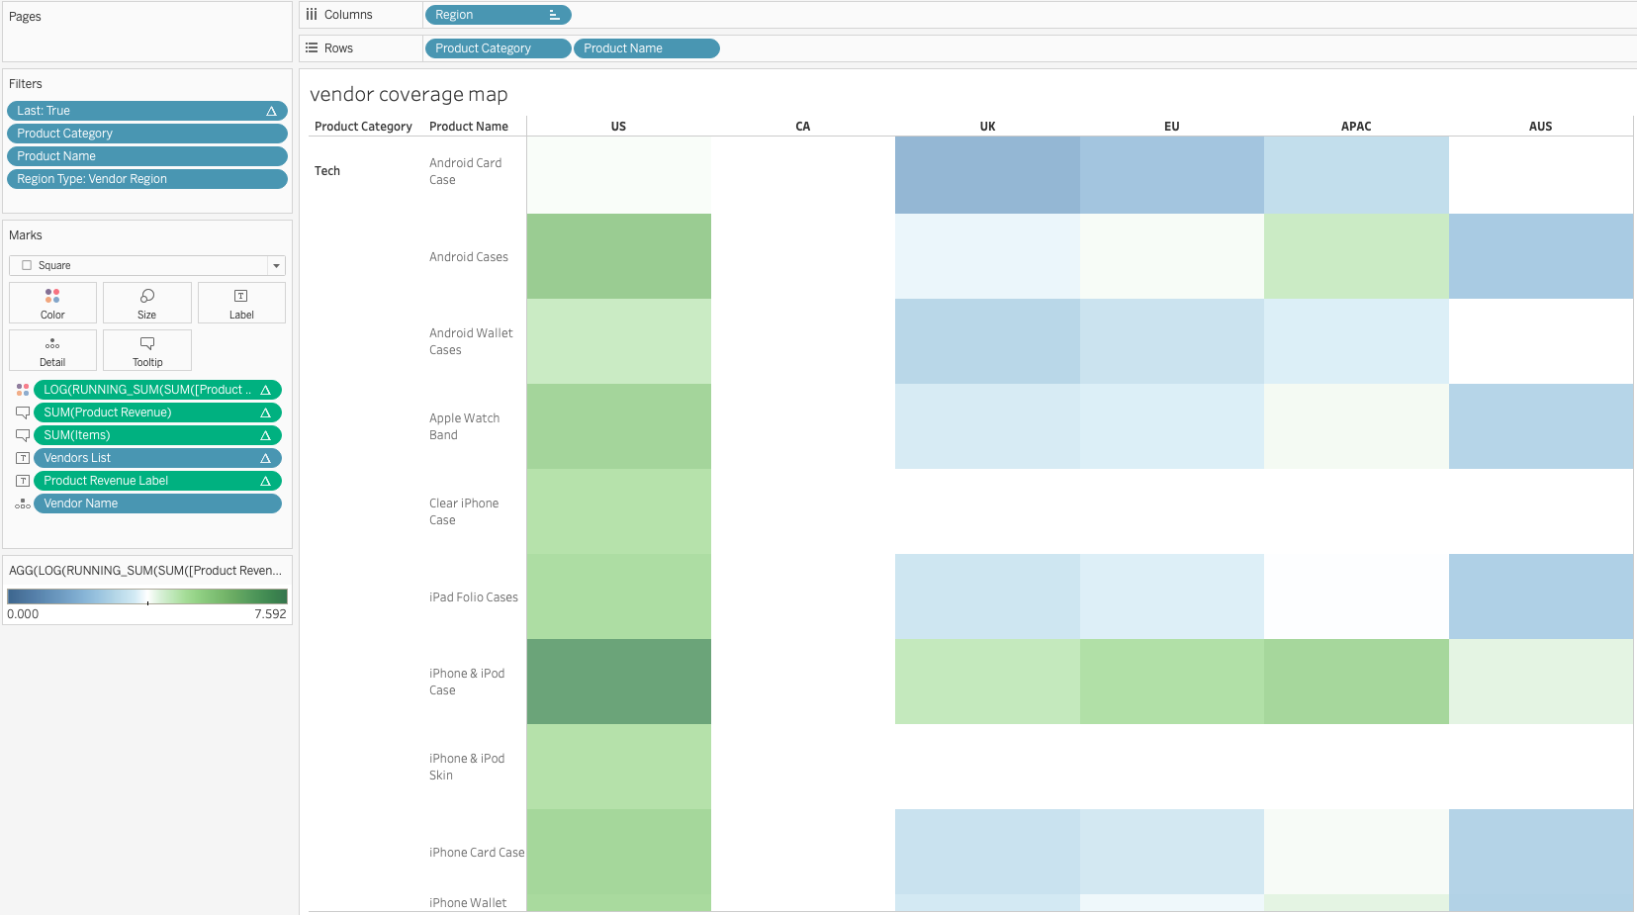Click detail icon beside Vendor Name pill
The height and width of the screenshot is (915, 1637).
[x=23, y=503]
